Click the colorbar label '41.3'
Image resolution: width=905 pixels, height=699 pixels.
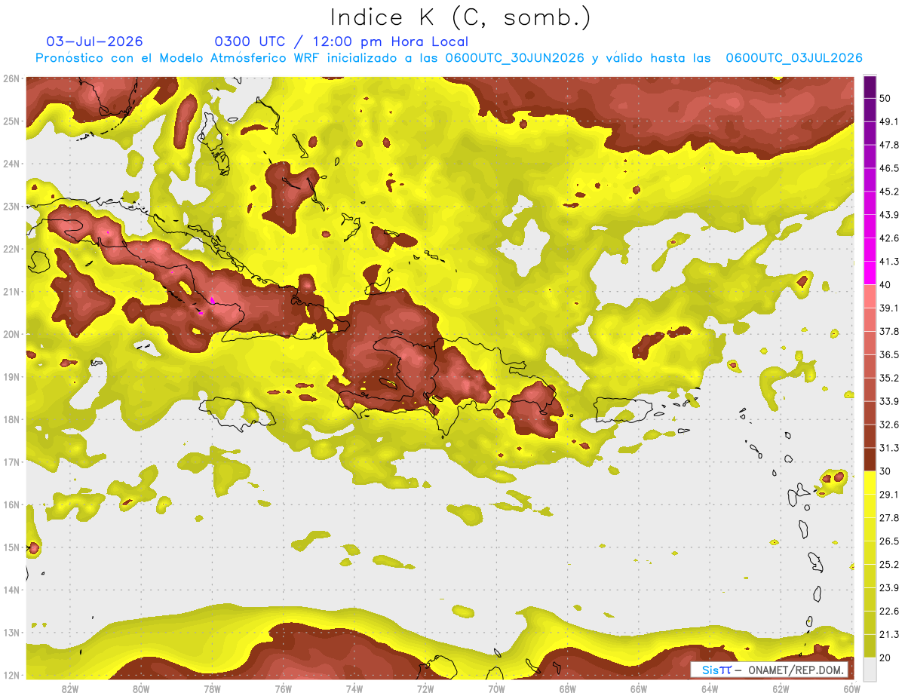pos(890,262)
